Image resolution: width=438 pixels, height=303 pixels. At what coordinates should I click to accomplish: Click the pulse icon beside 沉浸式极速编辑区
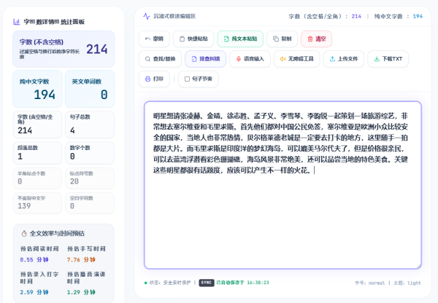[147, 16]
